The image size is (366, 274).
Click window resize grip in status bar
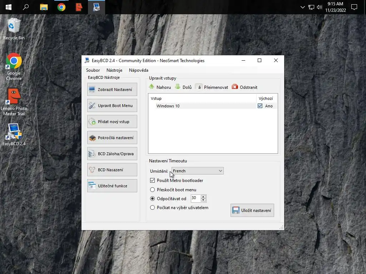(x=282, y=227)
